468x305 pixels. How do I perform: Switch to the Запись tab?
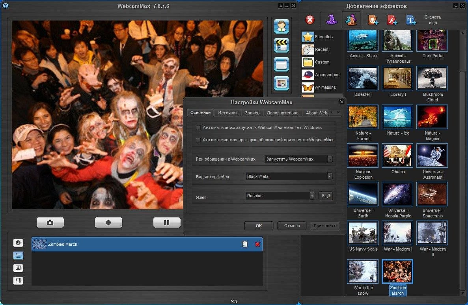(x=252, y=113)
